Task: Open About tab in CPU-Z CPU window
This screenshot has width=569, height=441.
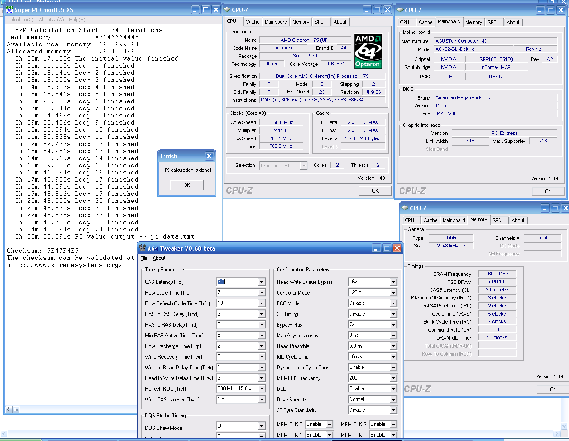Action: (x=340, y=22)
